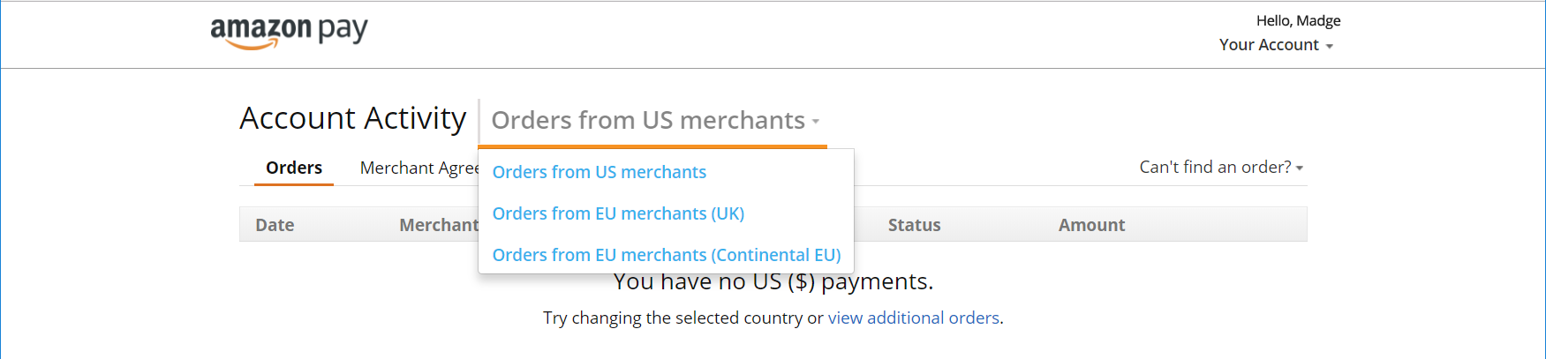
Task: Collapse the Orders from US merchants header dropdown
Action: (654, 120)
